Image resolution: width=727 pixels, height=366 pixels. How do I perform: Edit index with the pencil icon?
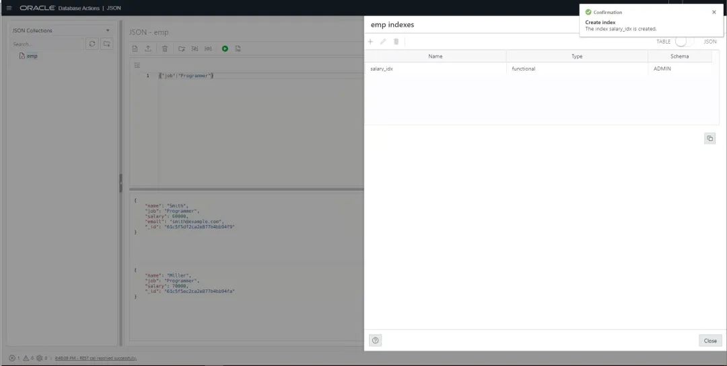(383, 42)
